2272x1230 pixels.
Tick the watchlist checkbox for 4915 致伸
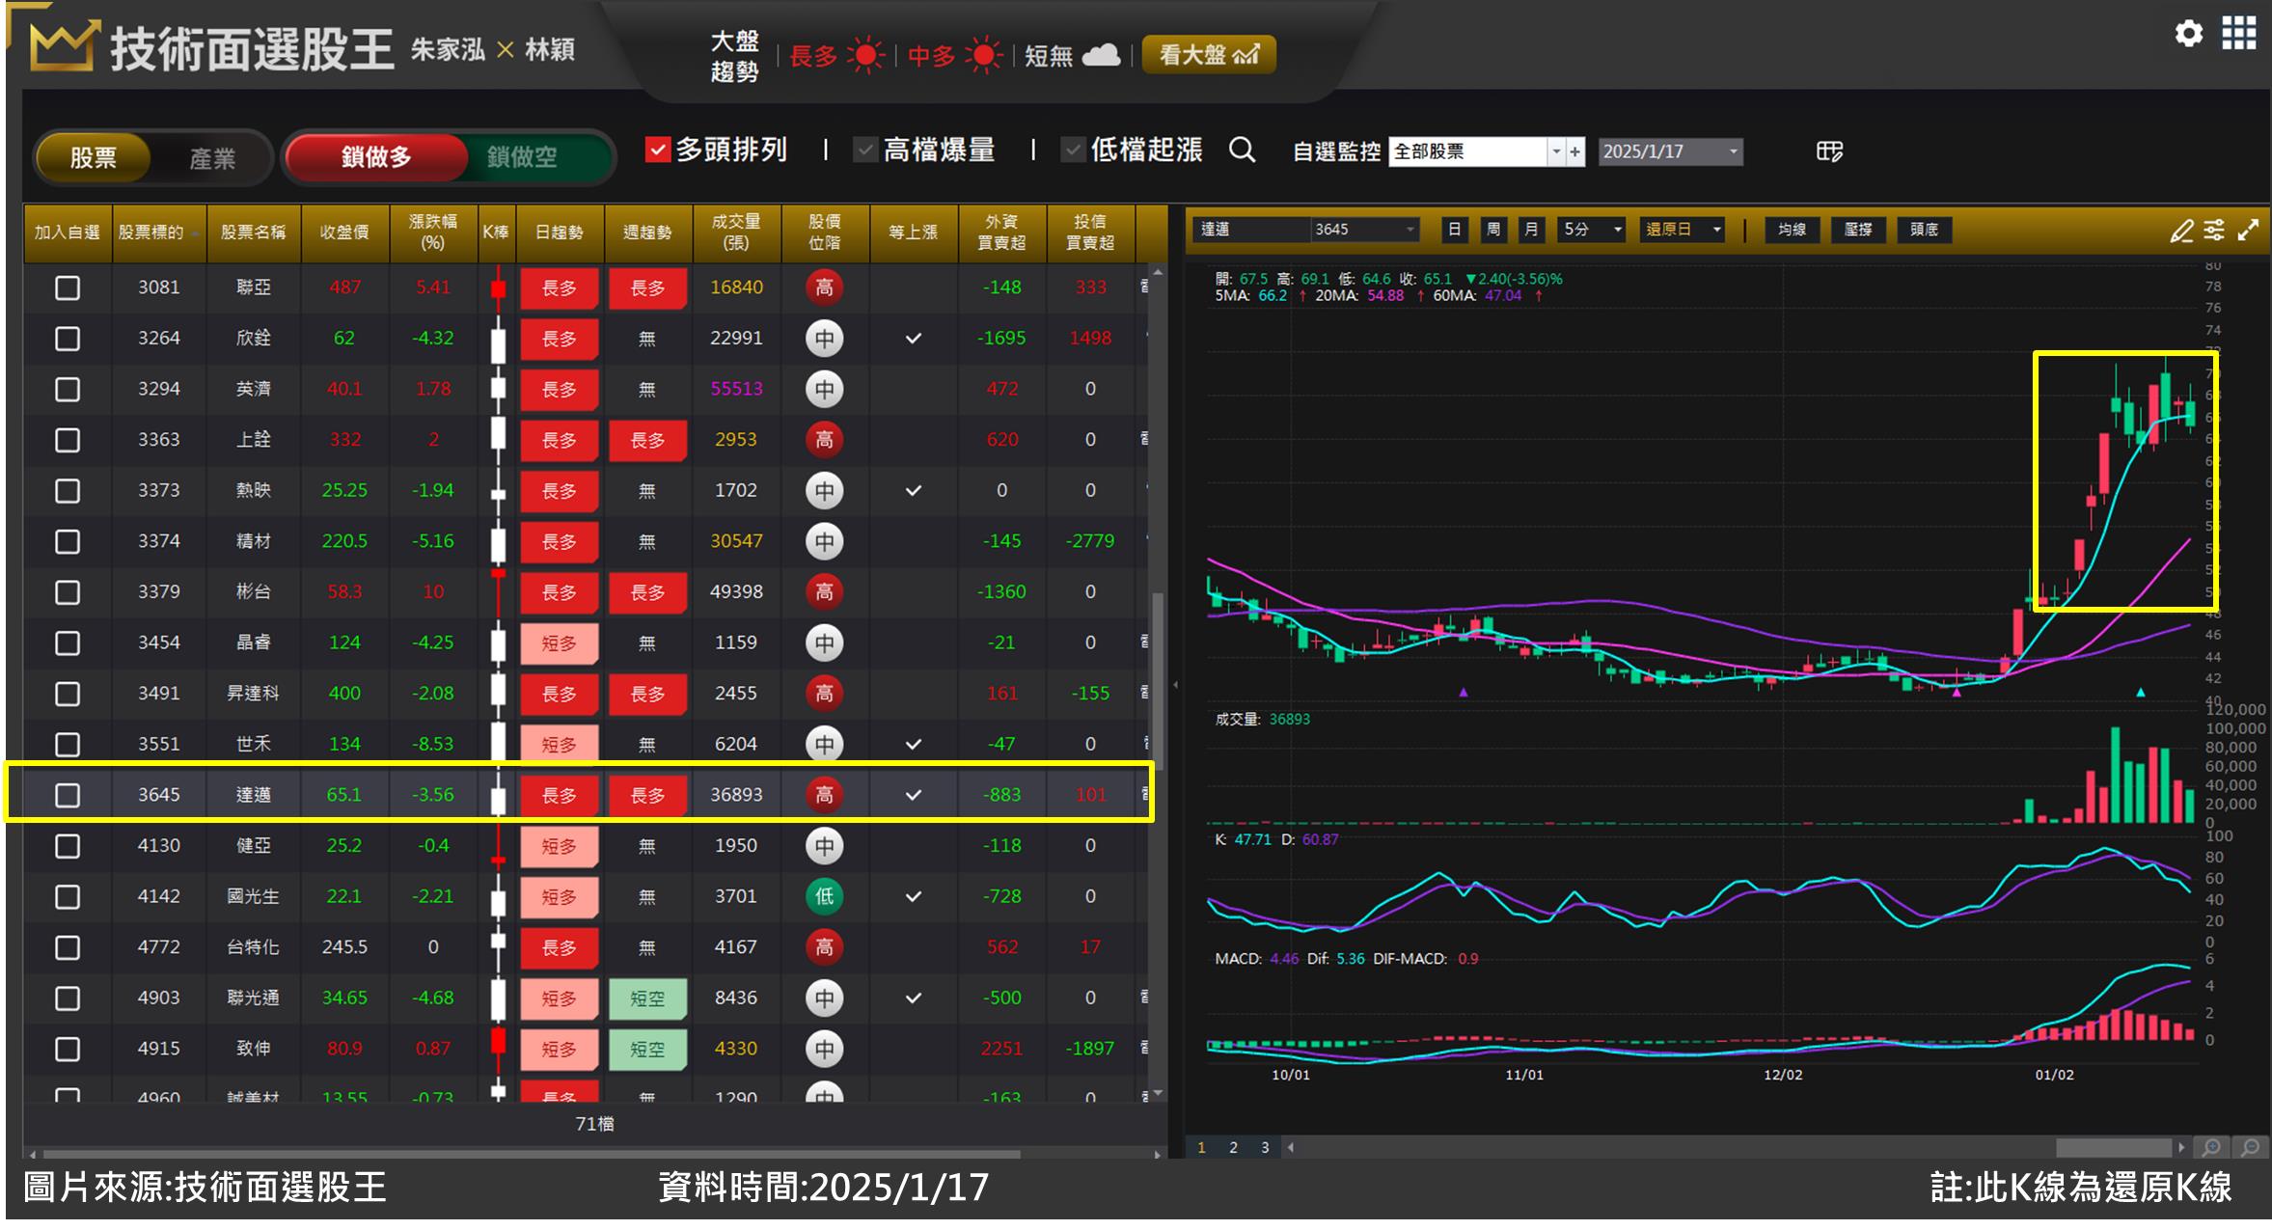click(x=68, y=1049)
